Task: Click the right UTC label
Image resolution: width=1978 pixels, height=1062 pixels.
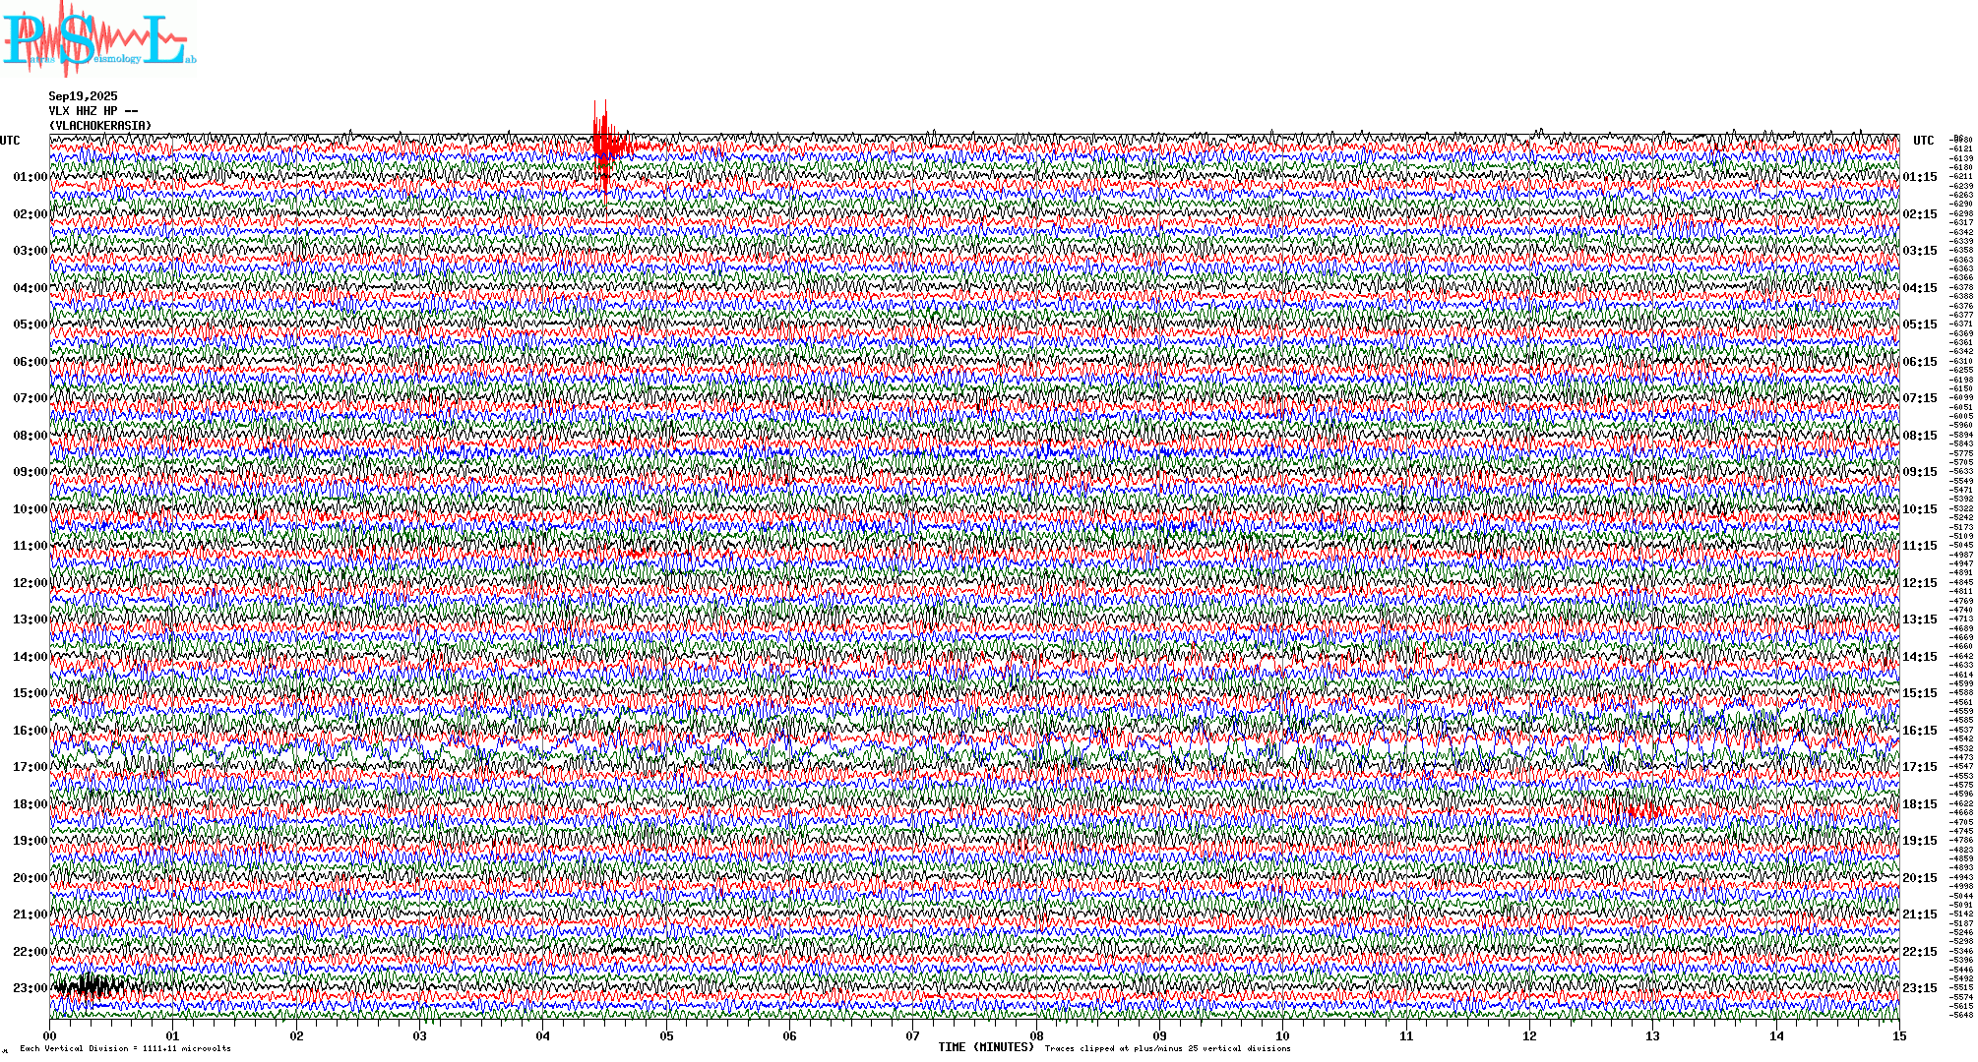Action: (x=1924, y=141)
